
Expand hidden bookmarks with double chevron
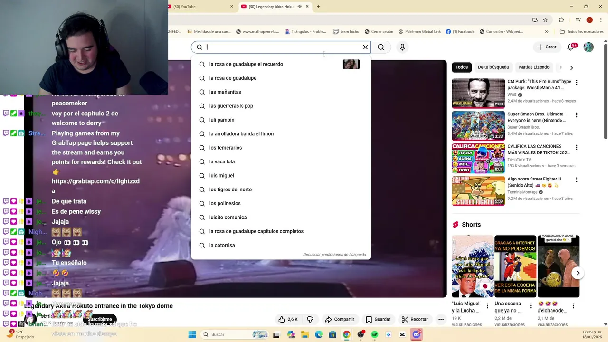click(x=547, y=32)
